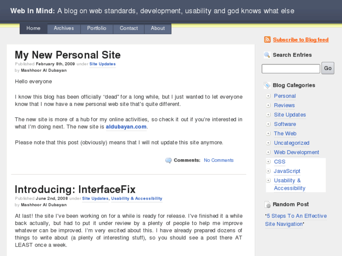Click the bullet icon beside Software category
This screenshot has height=256, width=342.
click(268, 124)
